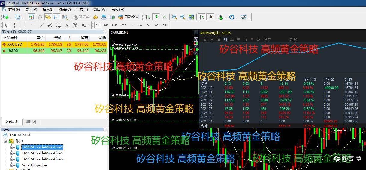Expand the periods dropdown arrow
Screen dimensions: 366x170
tap(237, 17)
